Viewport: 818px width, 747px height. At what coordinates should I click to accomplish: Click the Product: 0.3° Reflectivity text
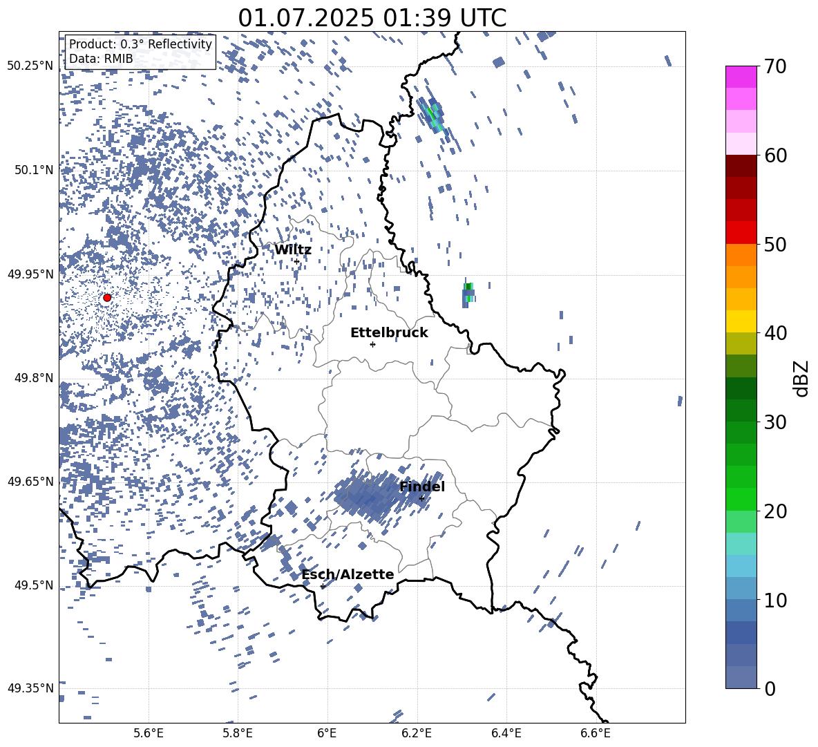coord(140,44)
